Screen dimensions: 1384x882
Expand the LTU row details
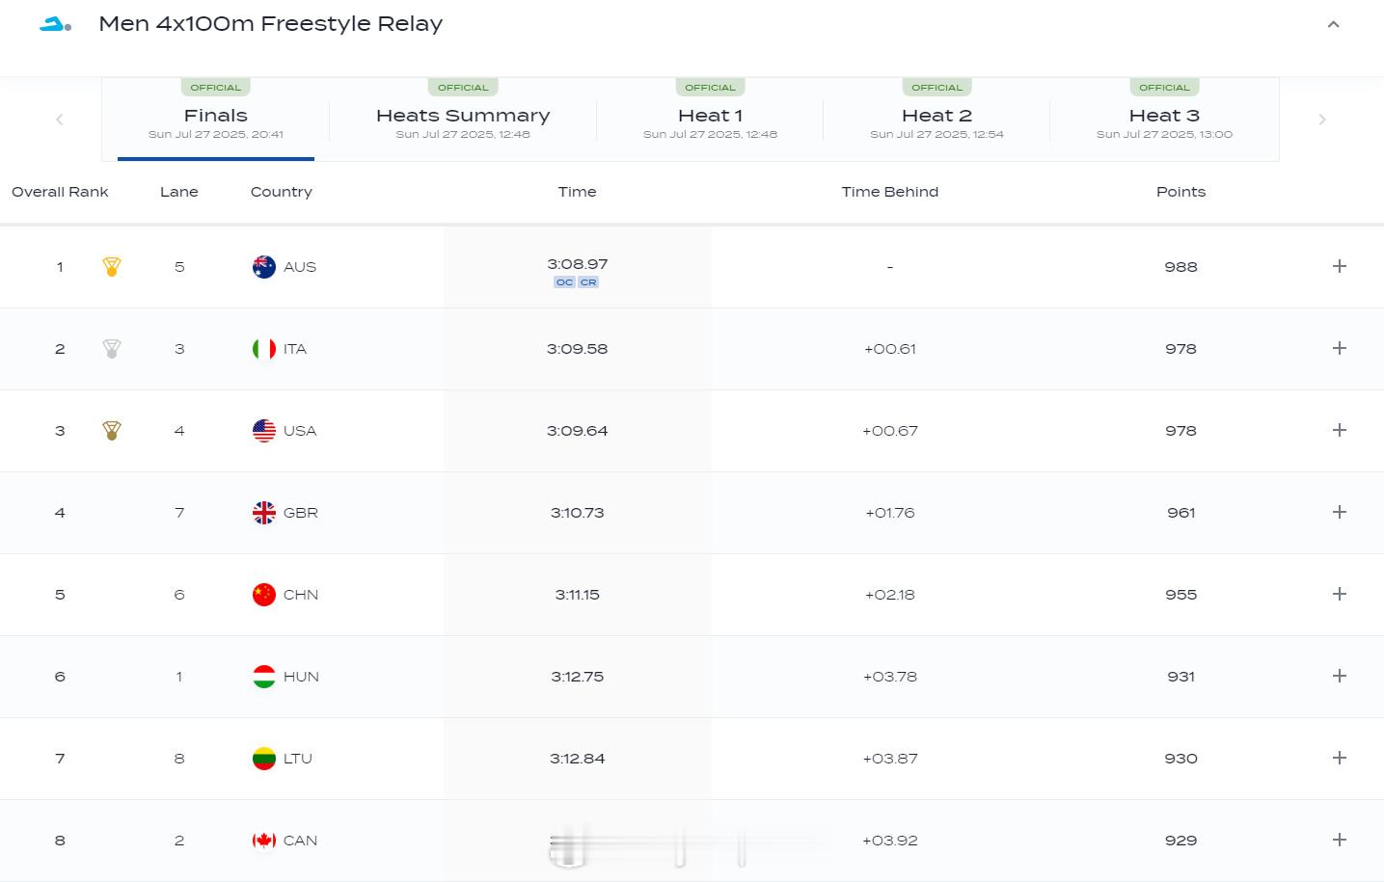pyautogui.click(x=1340, y=758)
